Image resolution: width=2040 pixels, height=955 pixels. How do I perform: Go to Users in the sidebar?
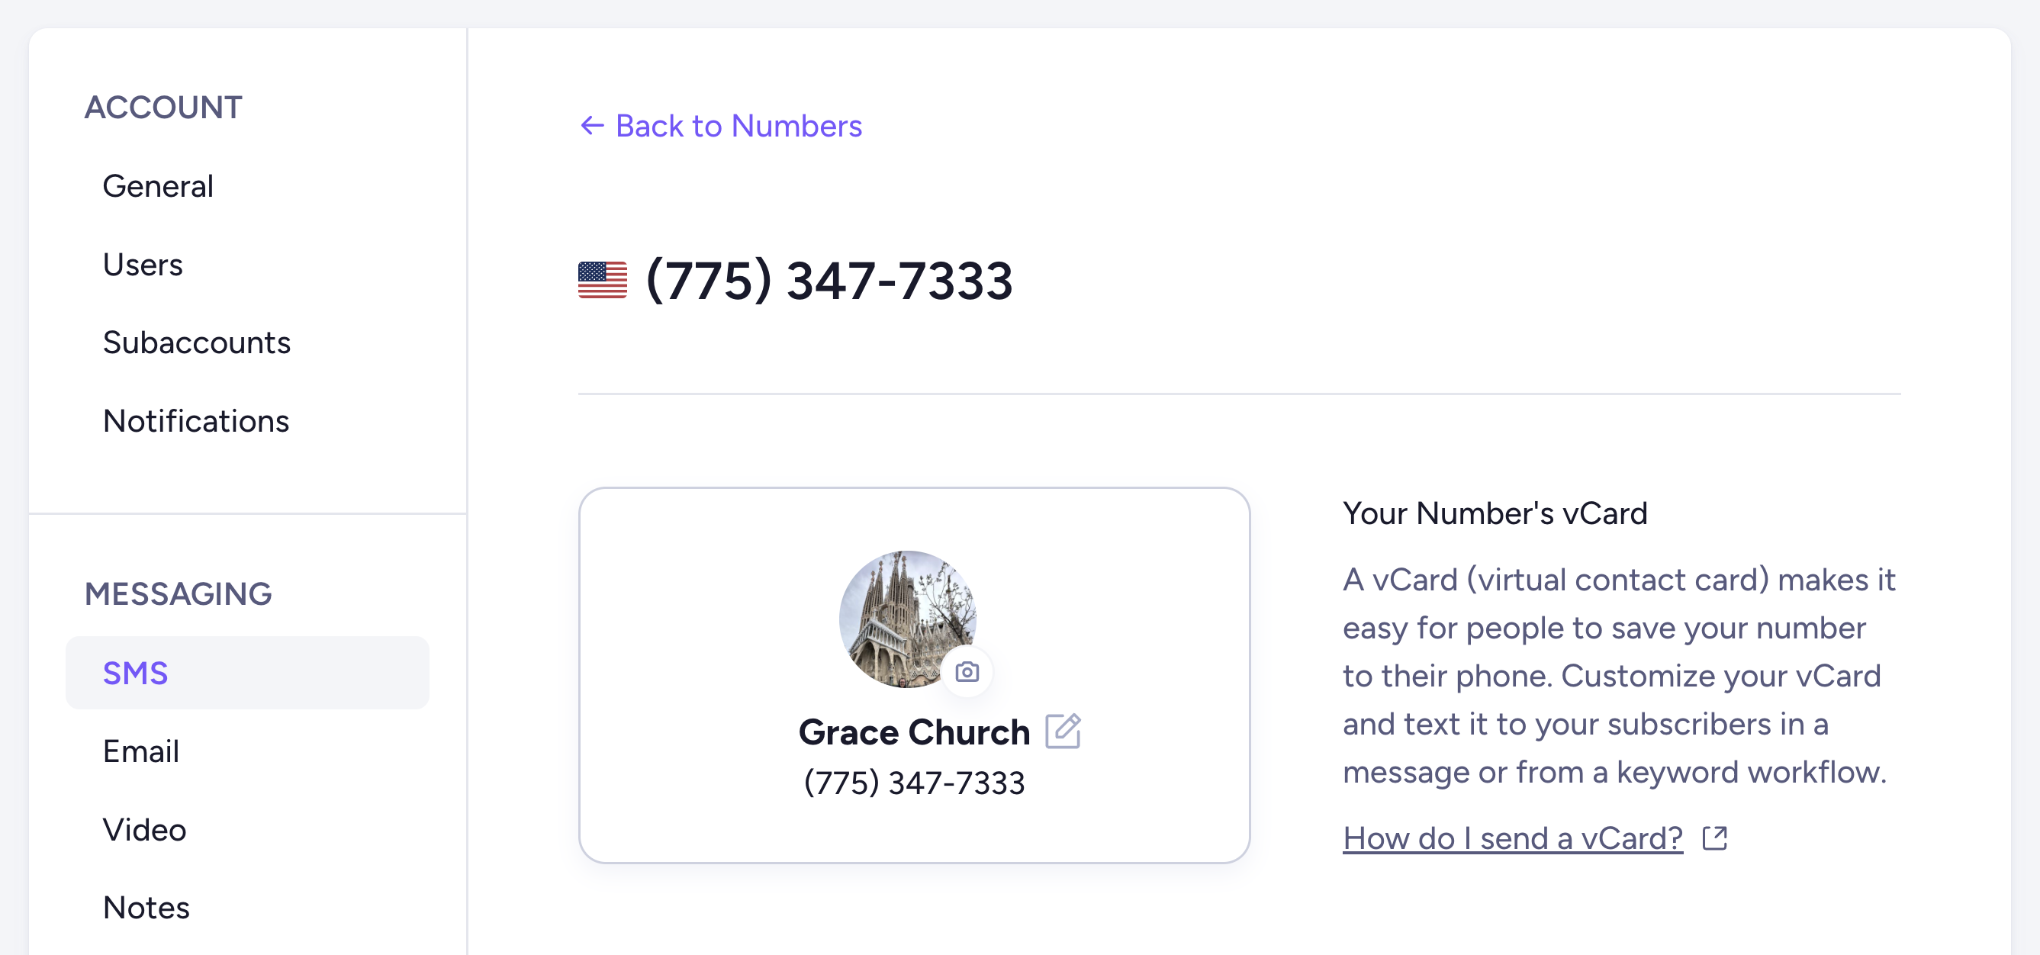(x=143, y=265)
